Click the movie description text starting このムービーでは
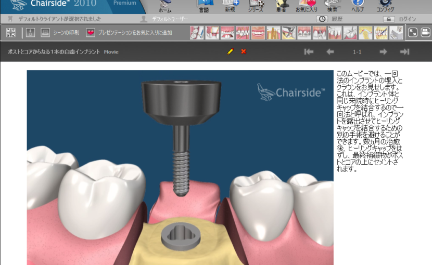The image size is (432, 265). pyautogui.click(x=370, y=122)
